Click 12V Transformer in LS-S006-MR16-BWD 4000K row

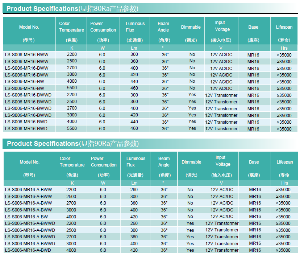pos(221,122)
